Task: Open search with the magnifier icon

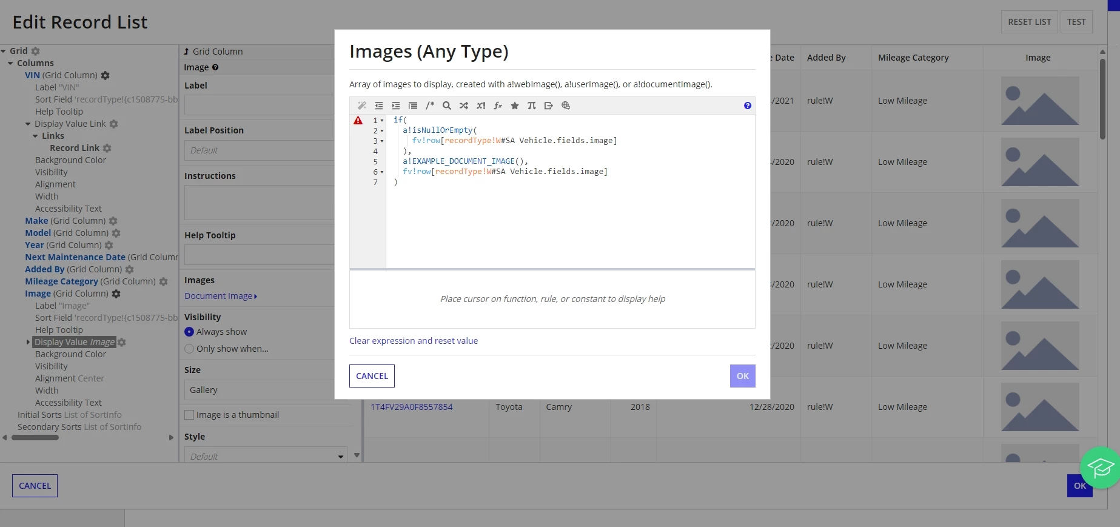Action: pyautogui.click(x=447, y=106)
